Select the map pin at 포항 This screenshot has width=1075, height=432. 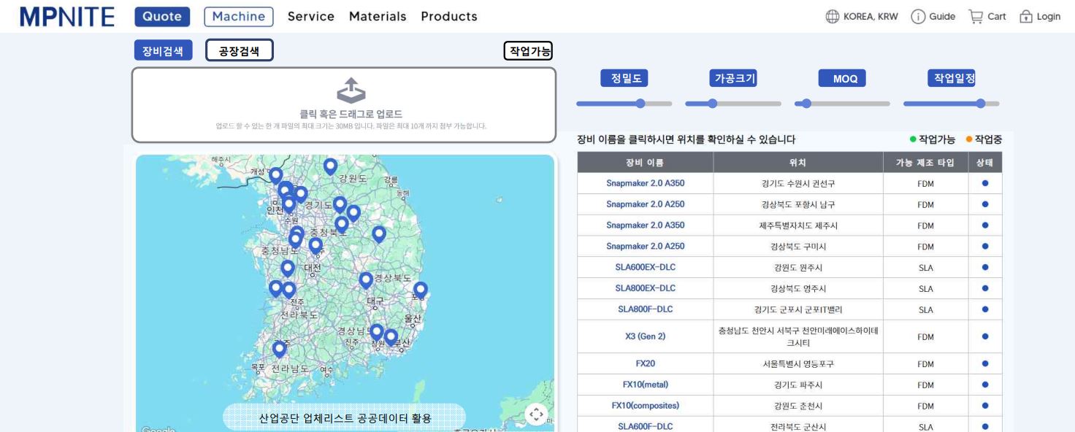point(420,290)
